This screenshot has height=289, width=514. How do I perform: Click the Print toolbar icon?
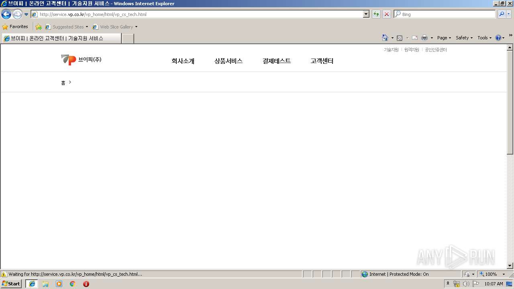(x=424, y=38)
